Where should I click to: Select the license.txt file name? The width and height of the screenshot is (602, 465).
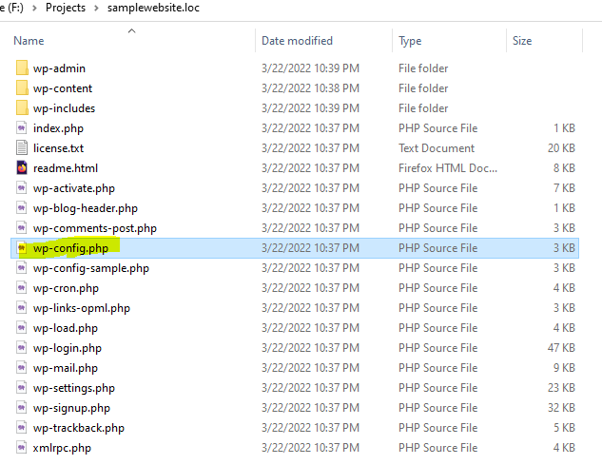point(58,148)
